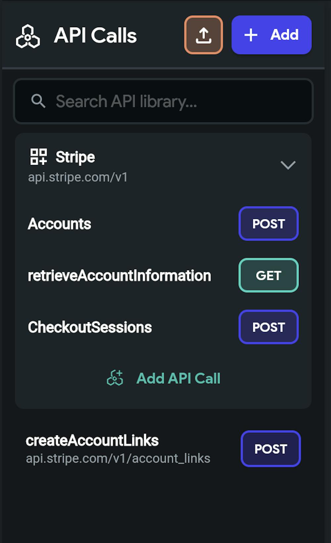
Task: Open the Accounts API call
Action: pos(60,224)
